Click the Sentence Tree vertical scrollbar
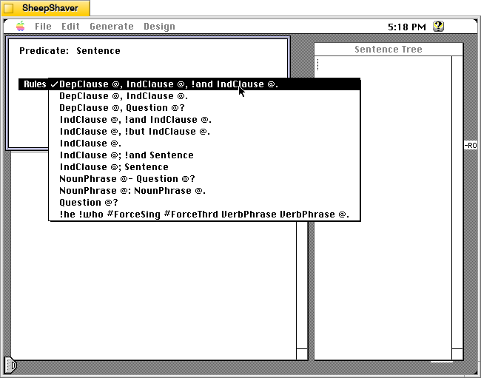The width and height of the screenshot is (481, 378). click(457, 203)
